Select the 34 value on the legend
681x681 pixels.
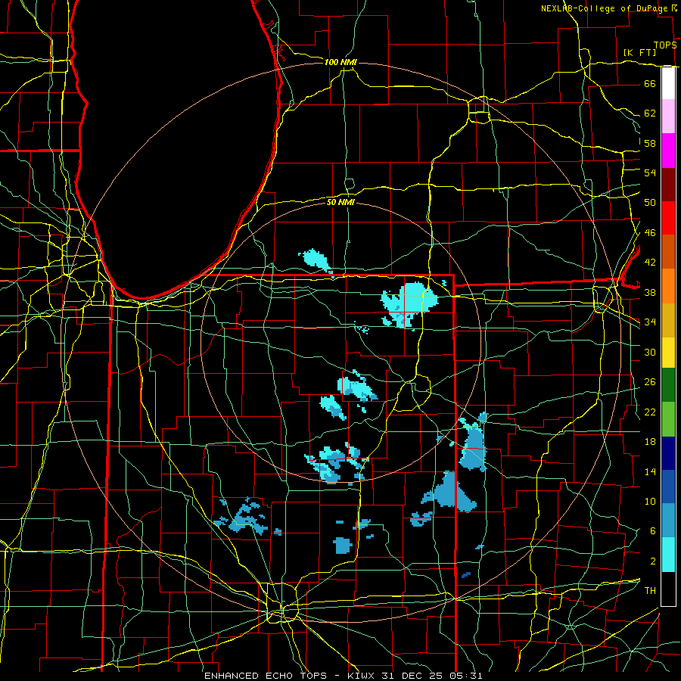tap(650, 322)
